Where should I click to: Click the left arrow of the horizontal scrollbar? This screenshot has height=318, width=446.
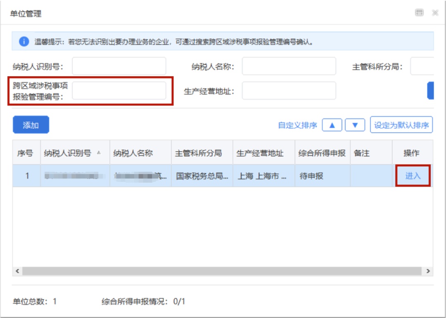[17, 271]
